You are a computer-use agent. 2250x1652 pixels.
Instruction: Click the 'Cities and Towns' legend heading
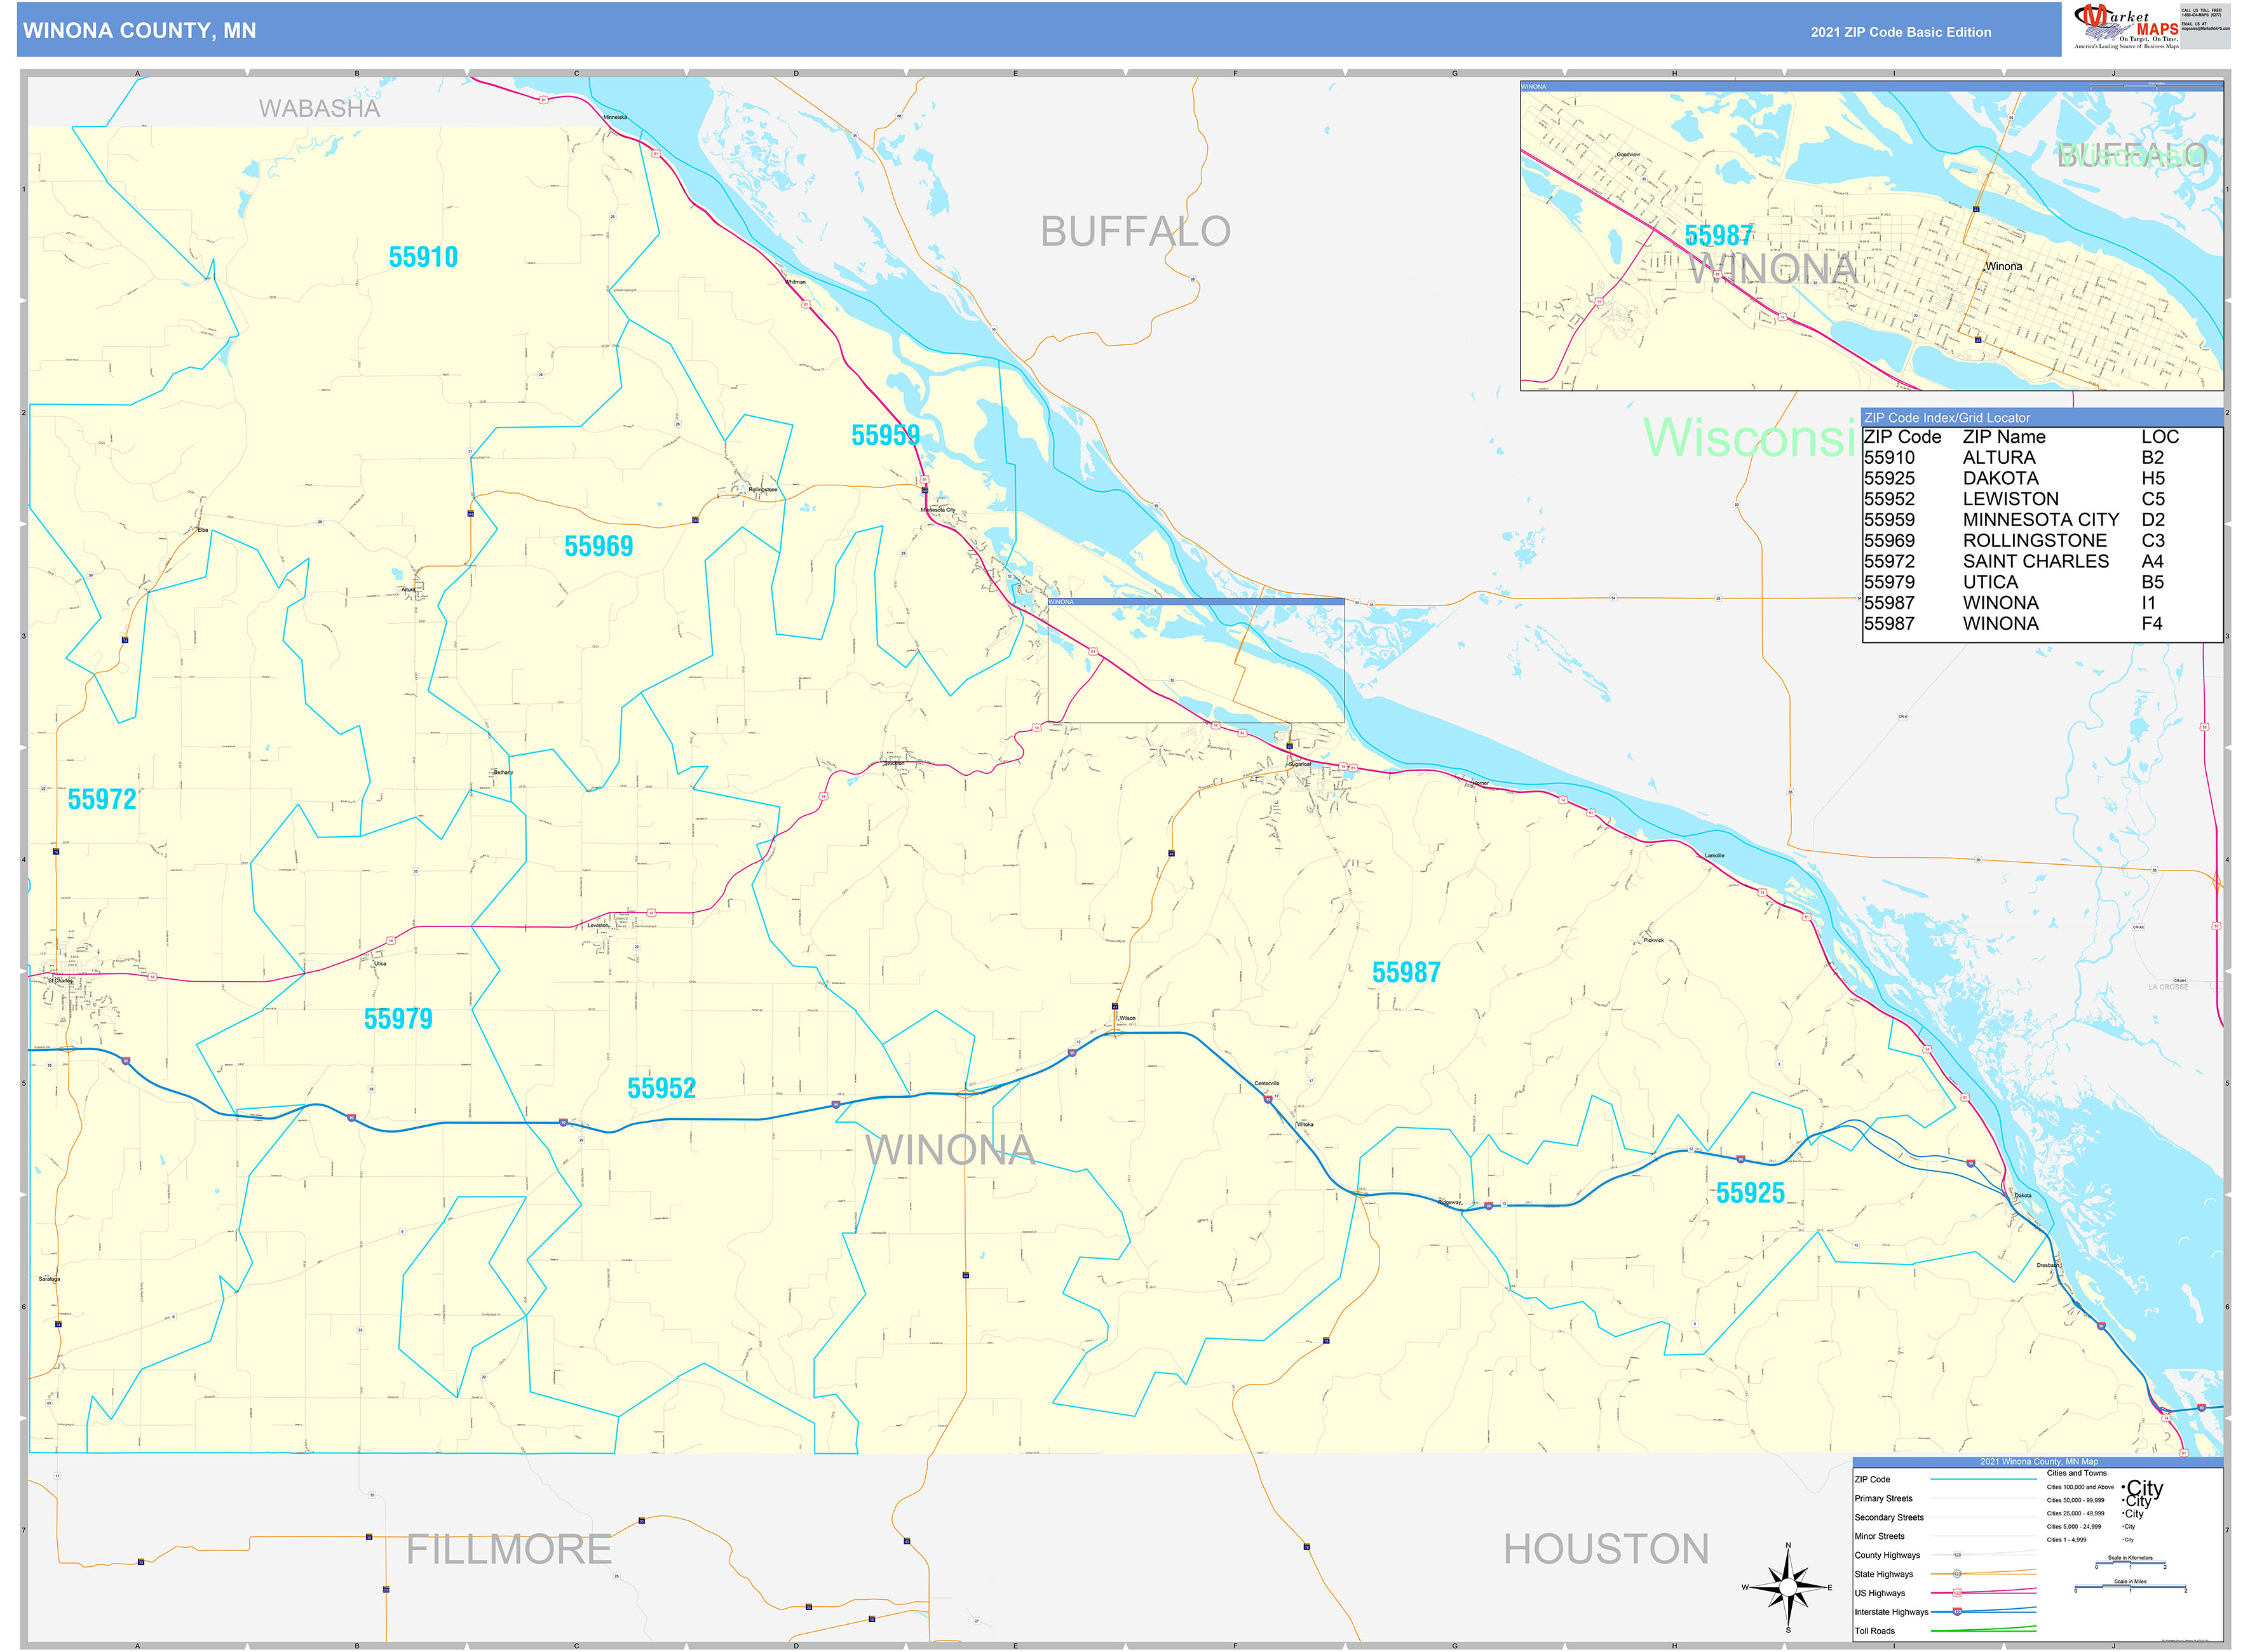tap(2076, 1473)
